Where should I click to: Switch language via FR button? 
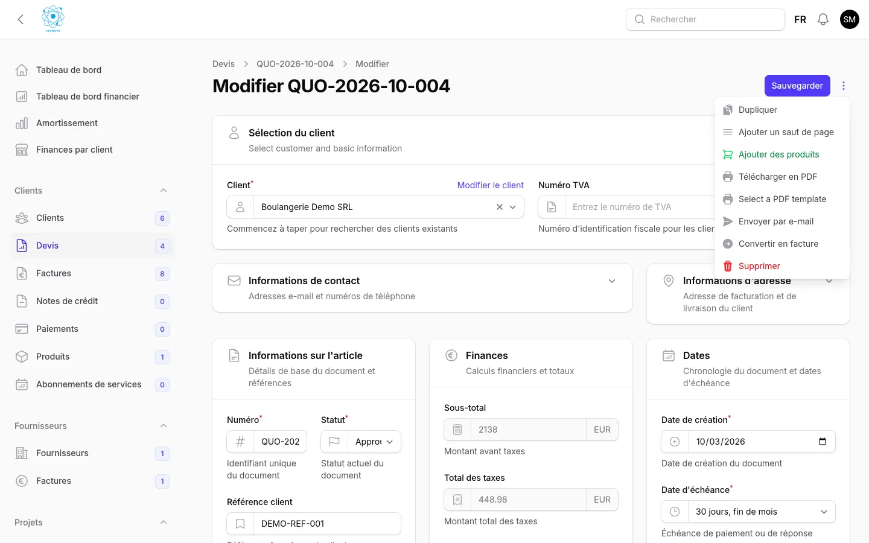[x=800, y=19]
